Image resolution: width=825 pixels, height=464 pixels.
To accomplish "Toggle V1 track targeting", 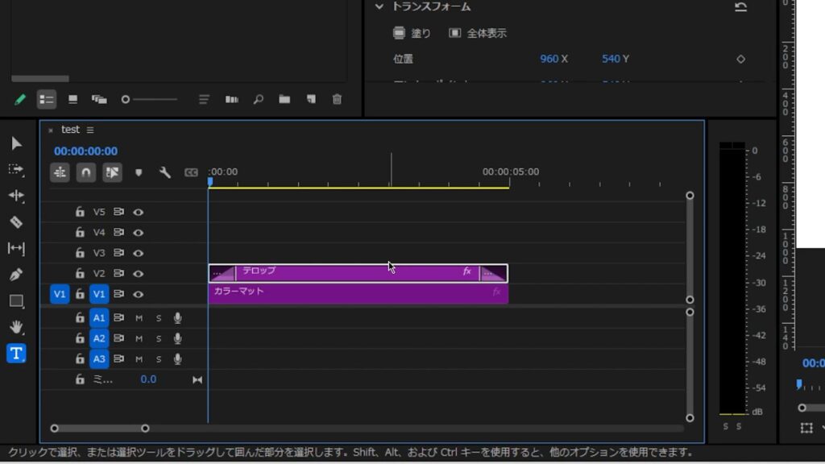I will click(x=99, y=294).
